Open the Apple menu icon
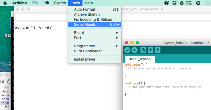 [x=6, y=3]
